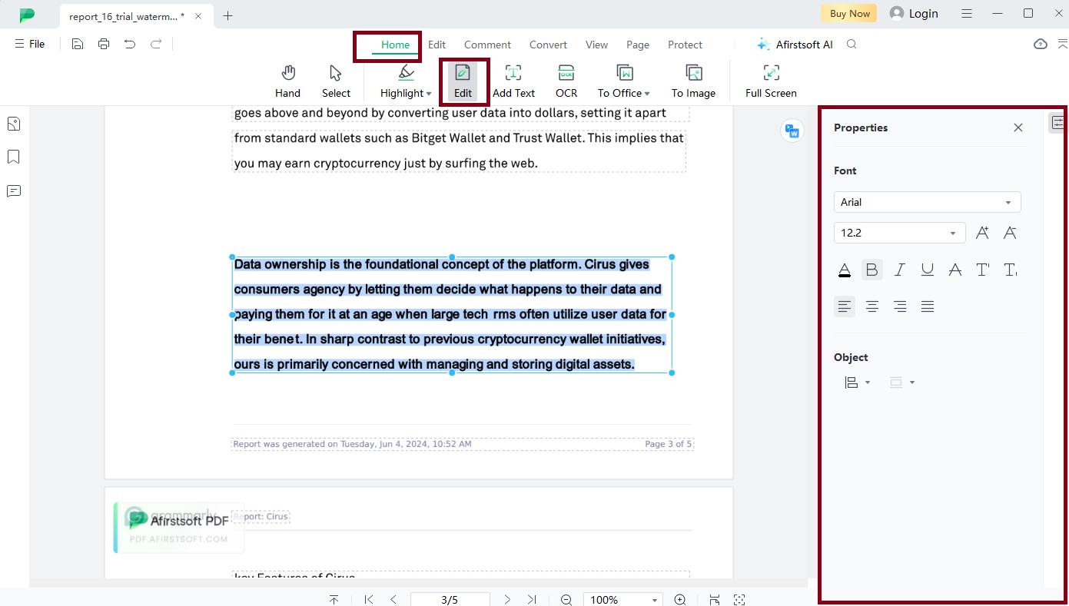Toggle subscript formatting
Image resolution: width=1069 pixels, height=606 pixels.
(x=1010, y=270)
